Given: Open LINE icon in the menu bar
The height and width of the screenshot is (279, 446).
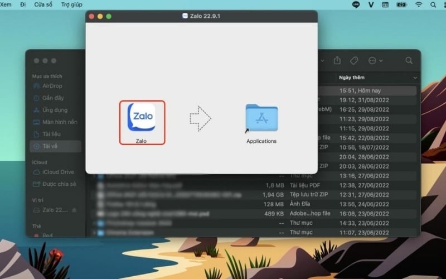Looking at the screenshot, I should pos(356,4).
